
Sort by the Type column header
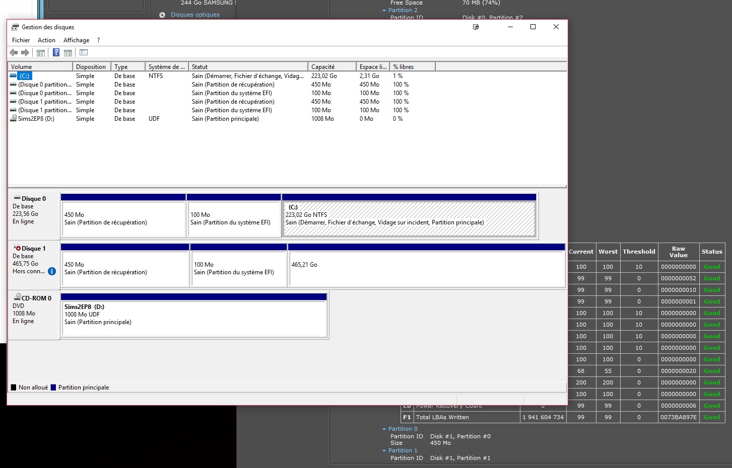tap(128, 66)
